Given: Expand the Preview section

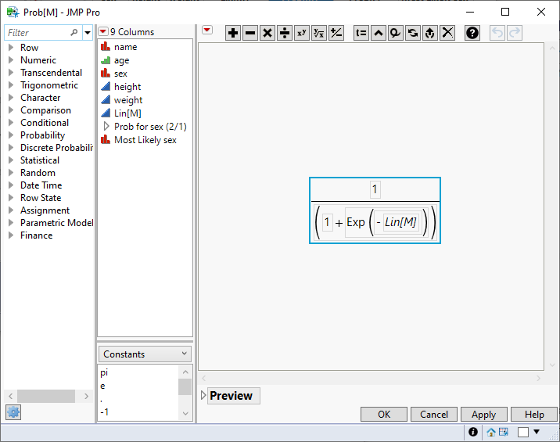Looking at the screenshot, I should tap(203, 396).
